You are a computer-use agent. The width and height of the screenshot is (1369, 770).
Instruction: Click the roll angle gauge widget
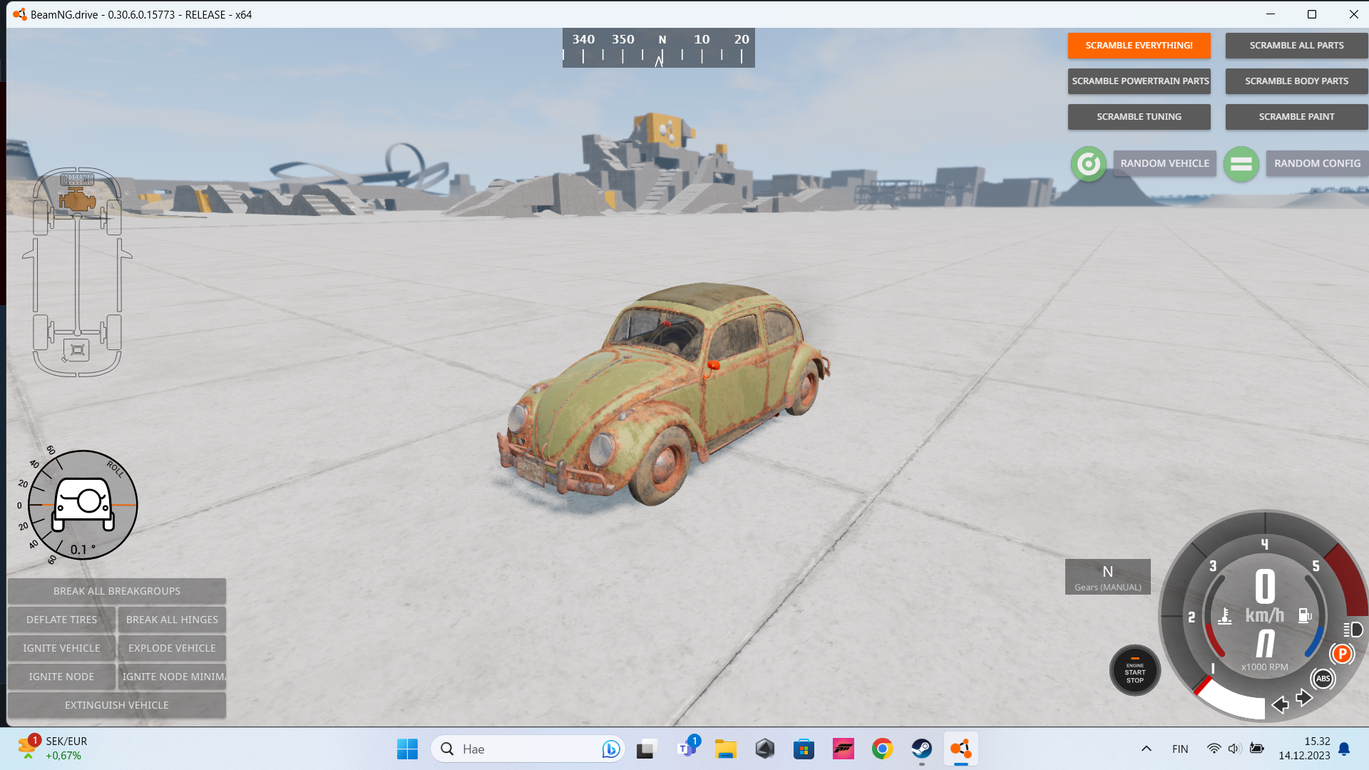click(83, 505)
